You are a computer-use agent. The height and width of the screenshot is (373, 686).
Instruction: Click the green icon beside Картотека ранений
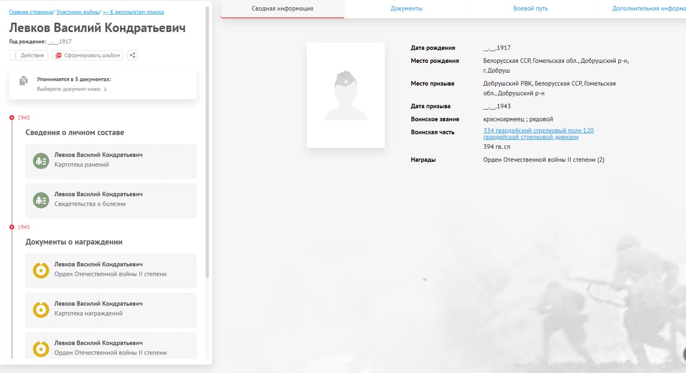[41, 161]
